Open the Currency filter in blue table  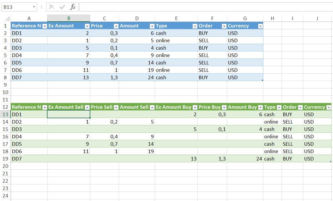coord(260,26)
